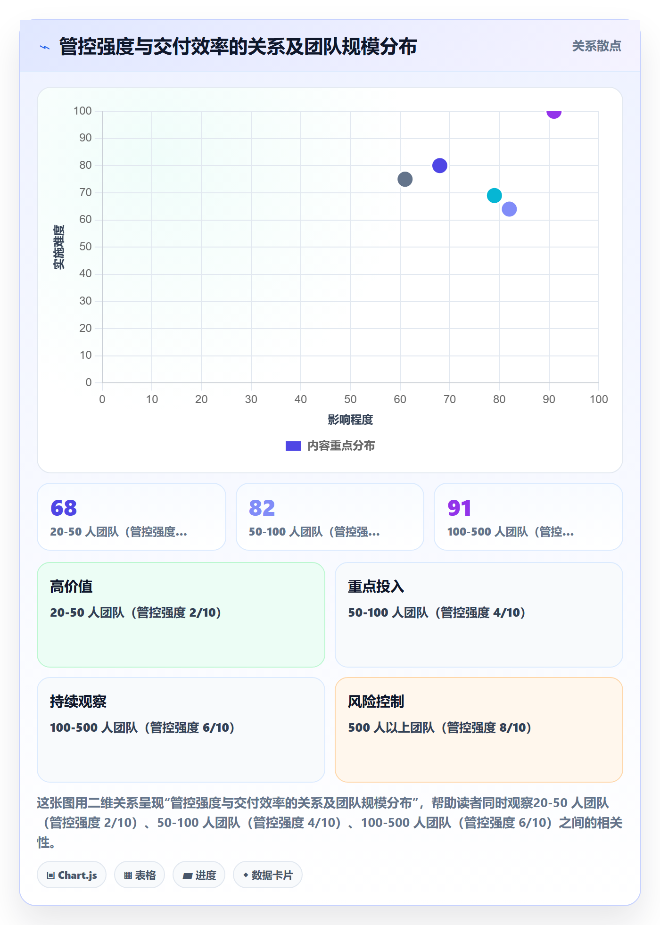Click the diamond icon in 数据卡片 chip
660x925 pixels.
tap(246, 875)
